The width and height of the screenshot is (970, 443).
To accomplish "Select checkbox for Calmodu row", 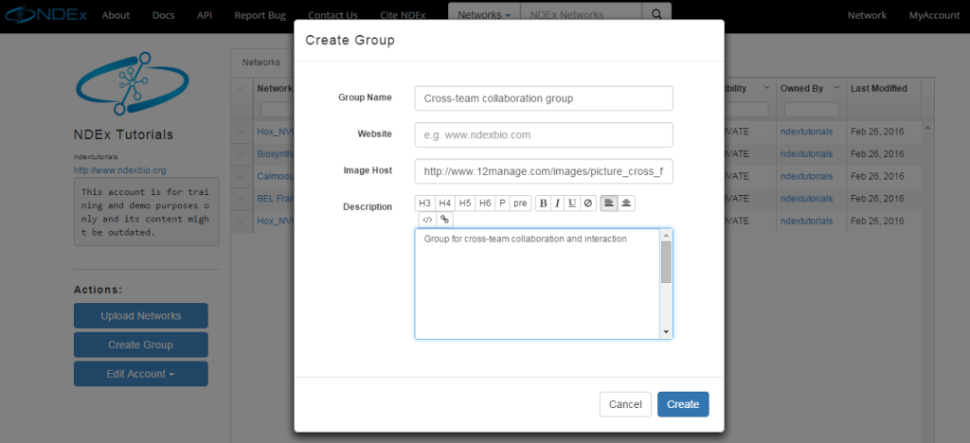I will (x=241, y=176).
